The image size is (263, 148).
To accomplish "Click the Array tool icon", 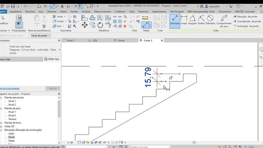I will (x=115, y=21).
